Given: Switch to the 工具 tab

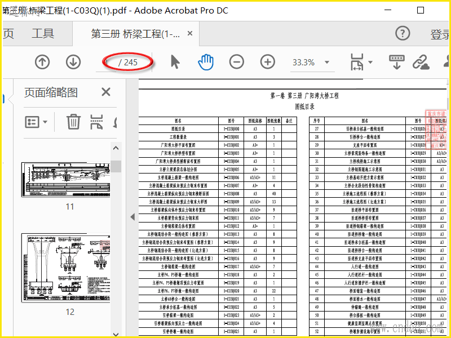Looking at the screenshot, I should coord(43,34).
